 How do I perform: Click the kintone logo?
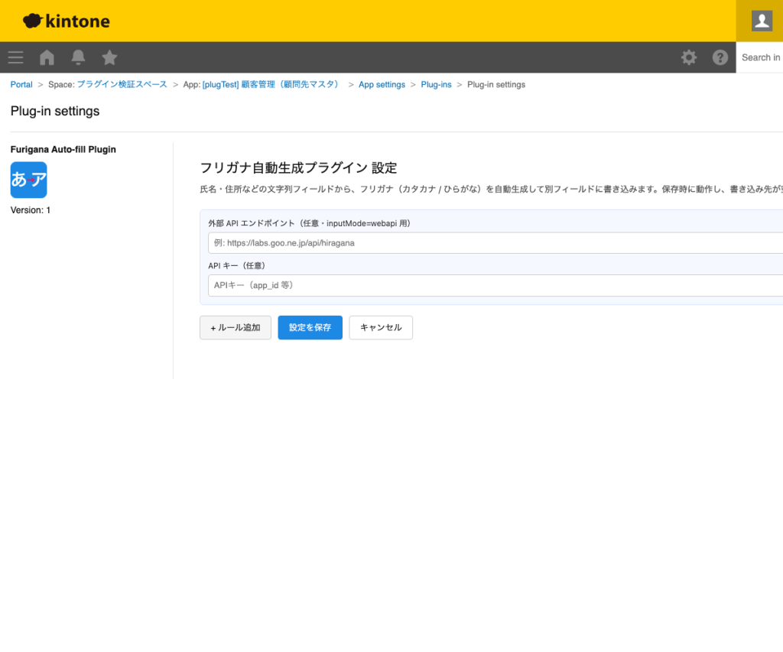[x=66, y=21]
